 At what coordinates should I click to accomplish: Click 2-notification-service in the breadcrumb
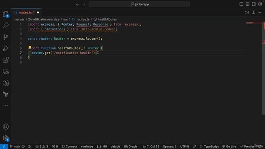pos(44,19)
